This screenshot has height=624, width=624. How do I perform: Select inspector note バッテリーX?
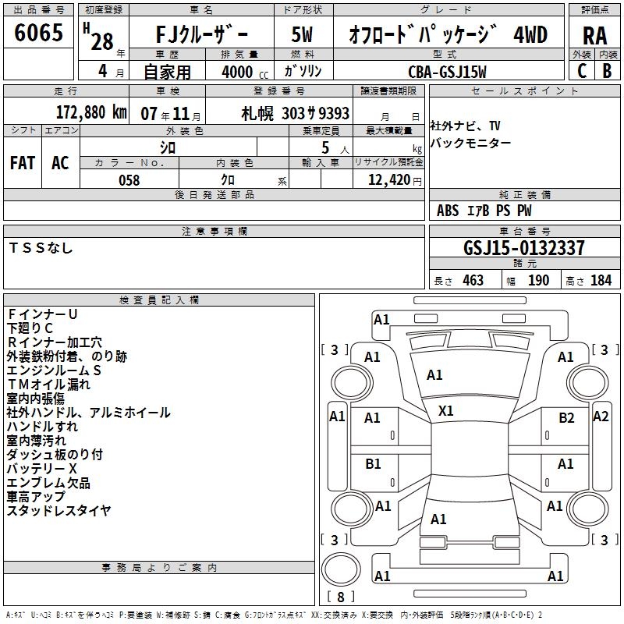click(x=42, y=469)
